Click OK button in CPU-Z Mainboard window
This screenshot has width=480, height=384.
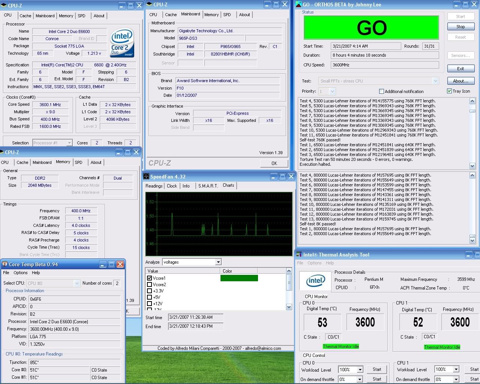click(x=274, y=163)
